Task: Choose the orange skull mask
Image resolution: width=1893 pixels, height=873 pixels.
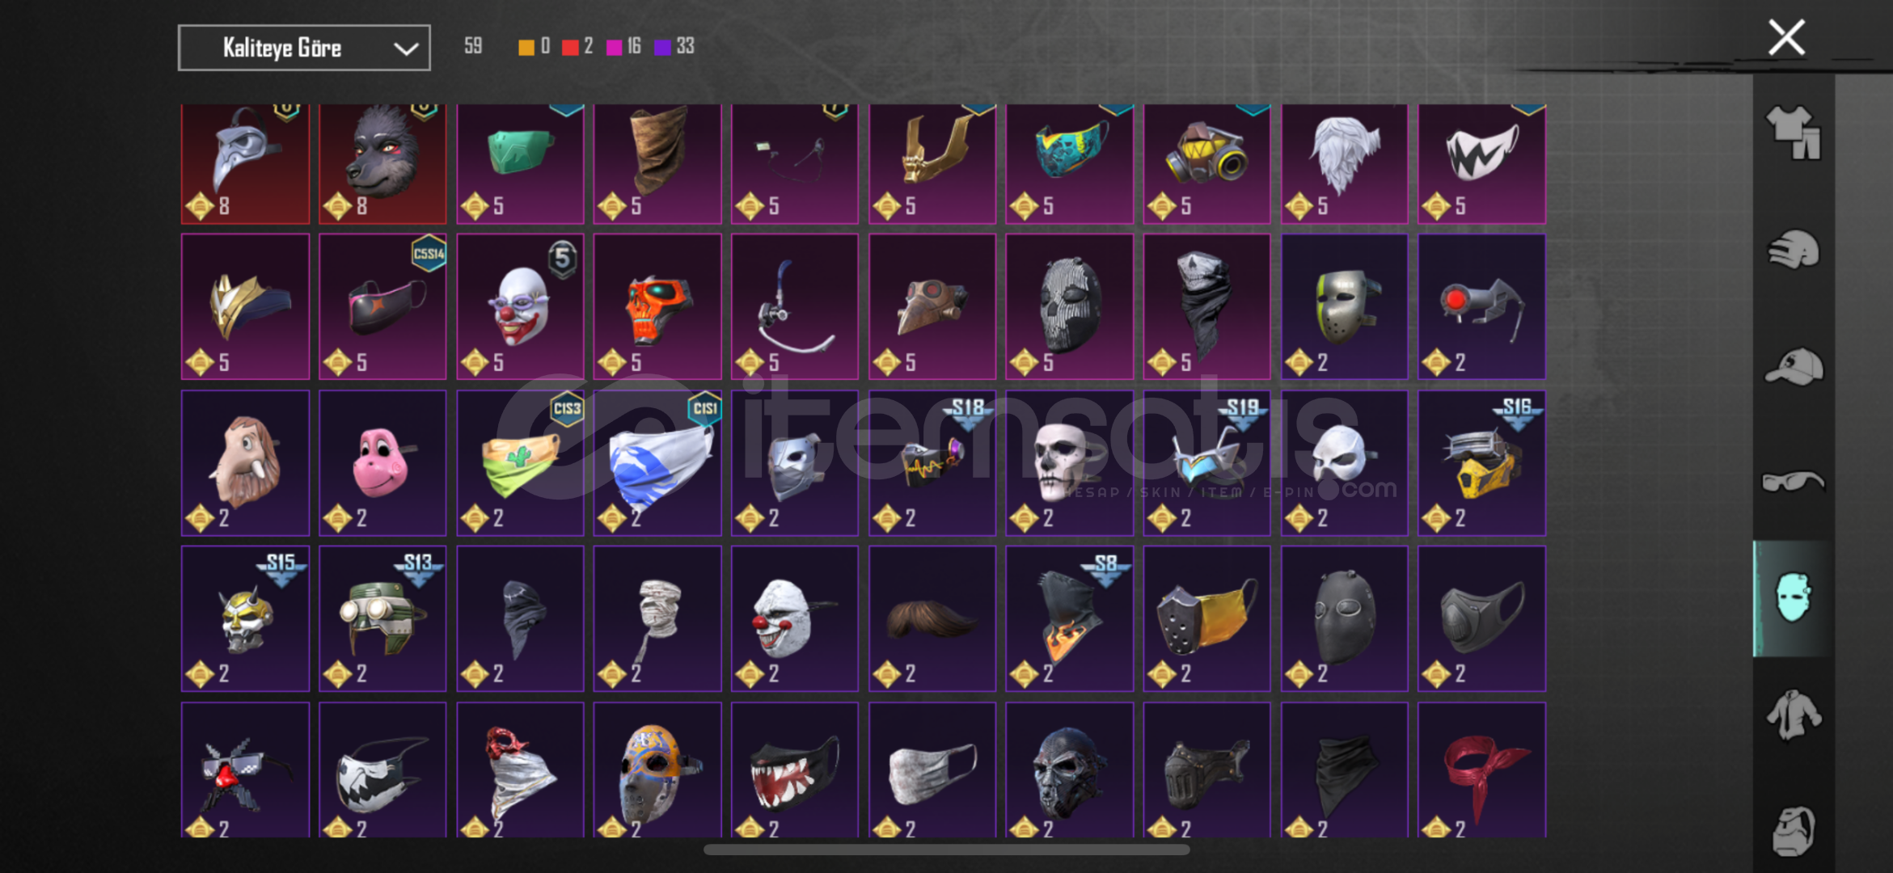Action: (657, 306)
